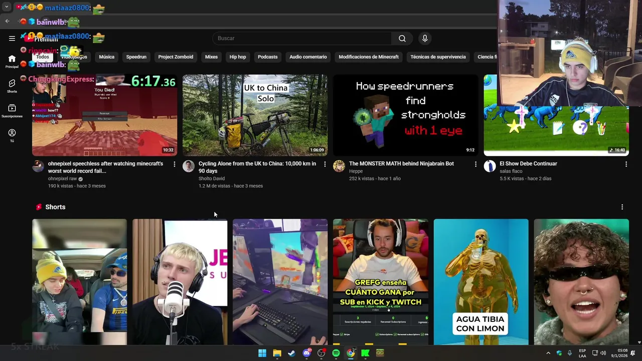Switch to Chrome in the taskbar
Viewport: 642px width, 361px height.
tap(351, 353)
